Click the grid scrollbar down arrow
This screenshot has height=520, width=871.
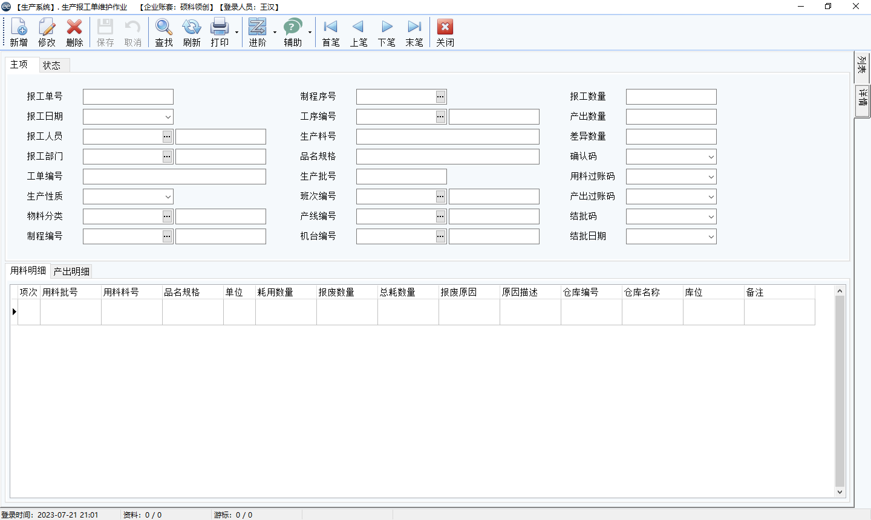(840, 492)
